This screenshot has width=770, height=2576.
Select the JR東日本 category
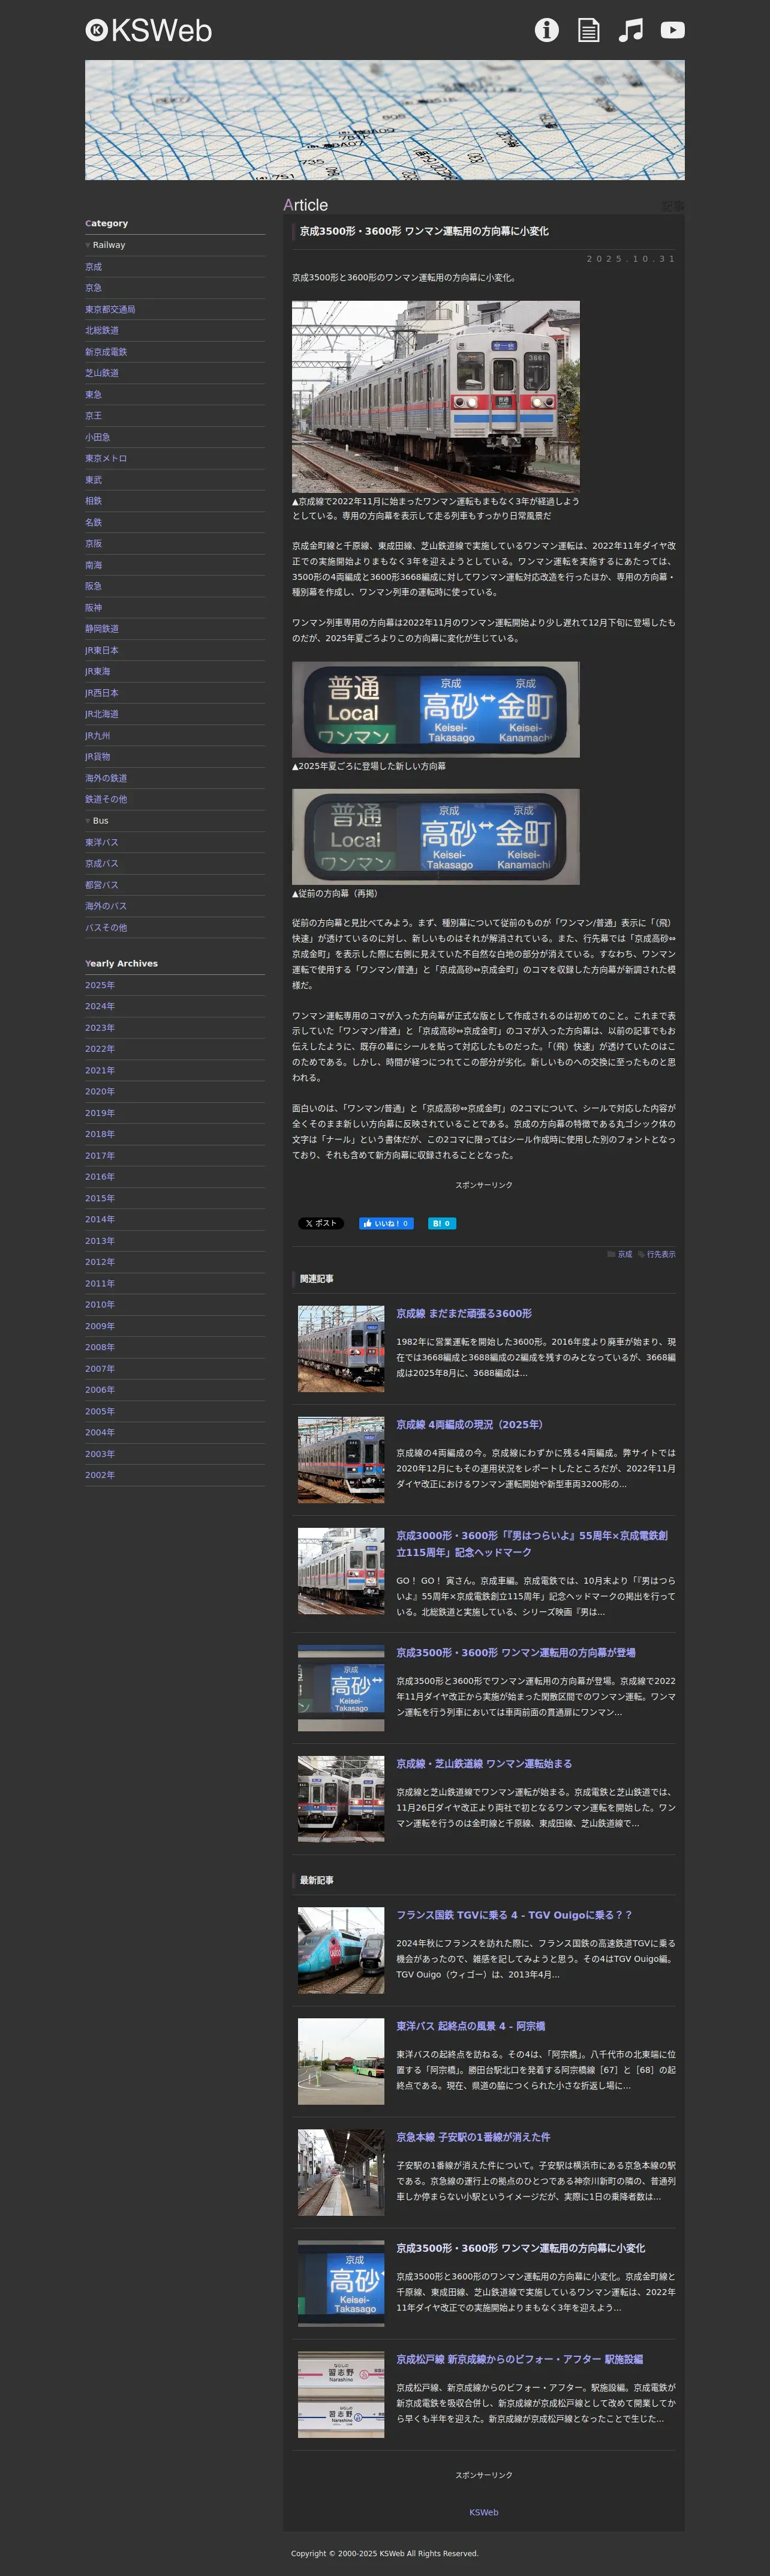(102, 650)
